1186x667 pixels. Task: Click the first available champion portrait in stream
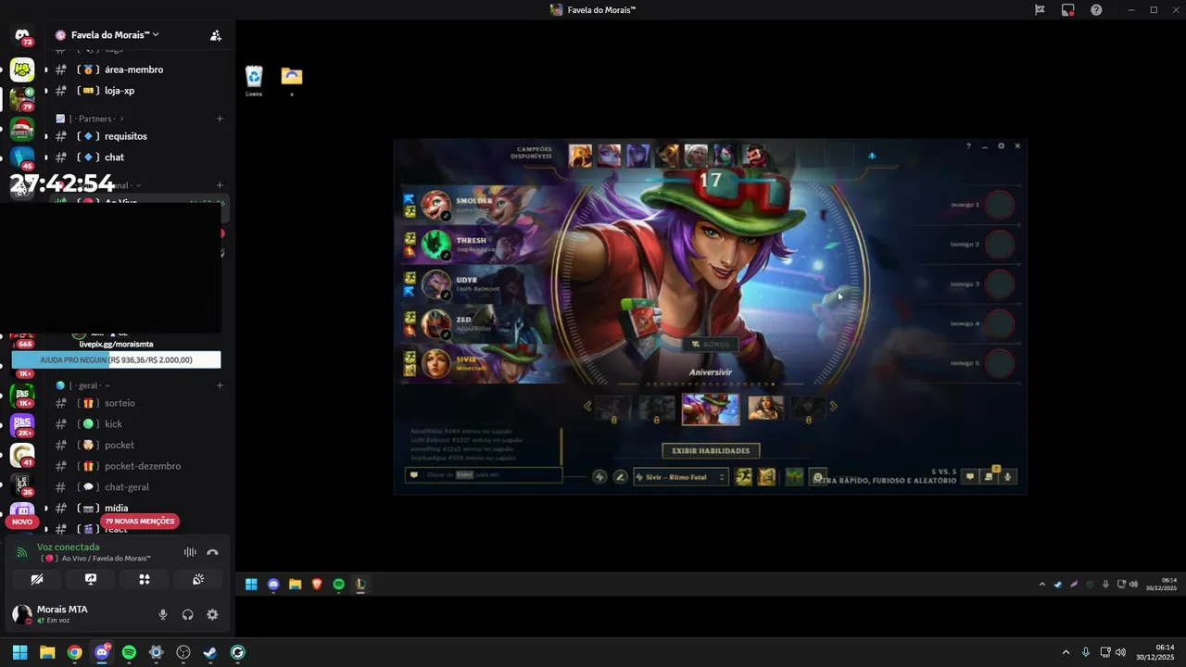[x=580, y=156]
